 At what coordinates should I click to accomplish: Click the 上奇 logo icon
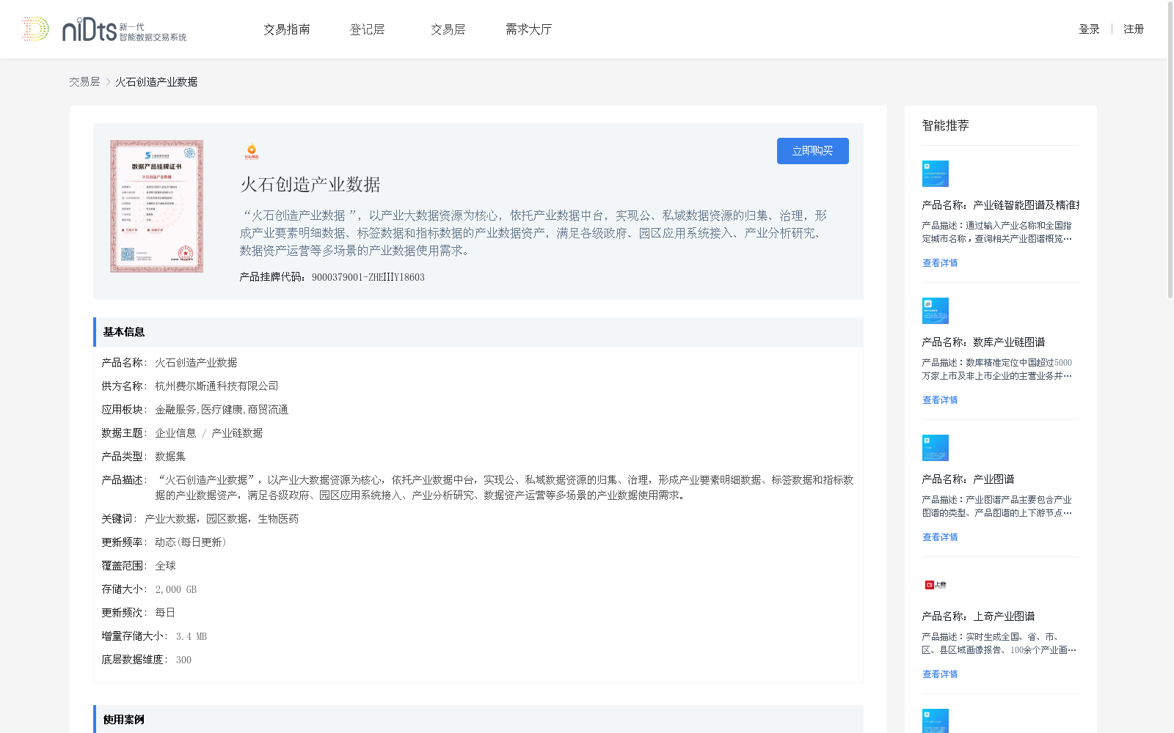tap(936, 585)
